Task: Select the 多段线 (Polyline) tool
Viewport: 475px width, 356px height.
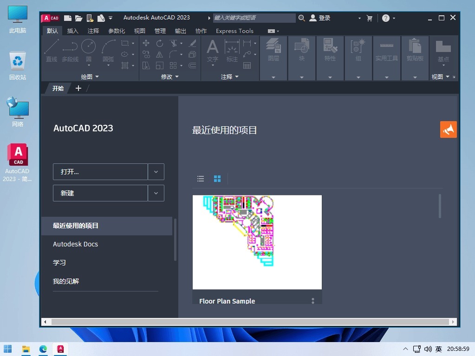Action: point(70,50)
